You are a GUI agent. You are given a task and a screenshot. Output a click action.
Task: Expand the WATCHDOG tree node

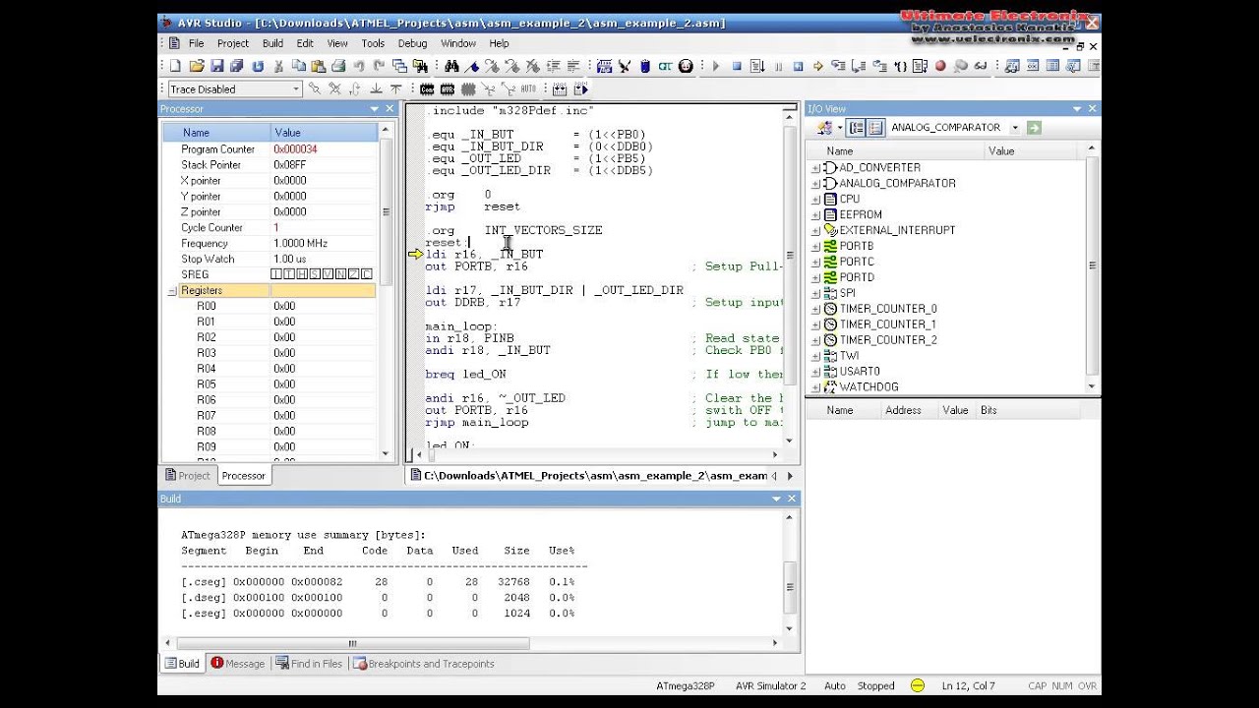[x=815, y=387]
